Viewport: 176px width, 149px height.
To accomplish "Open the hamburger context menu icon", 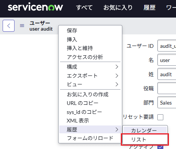I will pos(22,26).
